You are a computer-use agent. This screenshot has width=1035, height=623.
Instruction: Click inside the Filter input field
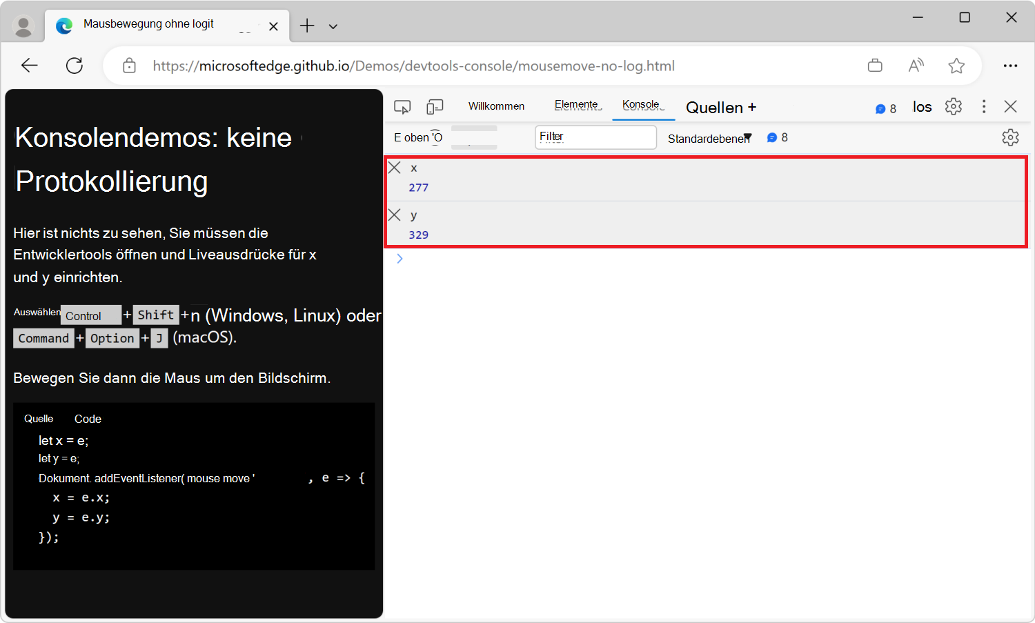point(595,137)
